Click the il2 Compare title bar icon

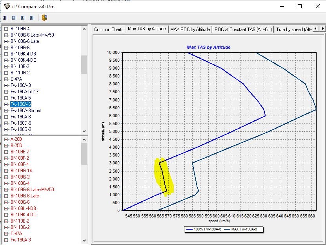(7, 6)
